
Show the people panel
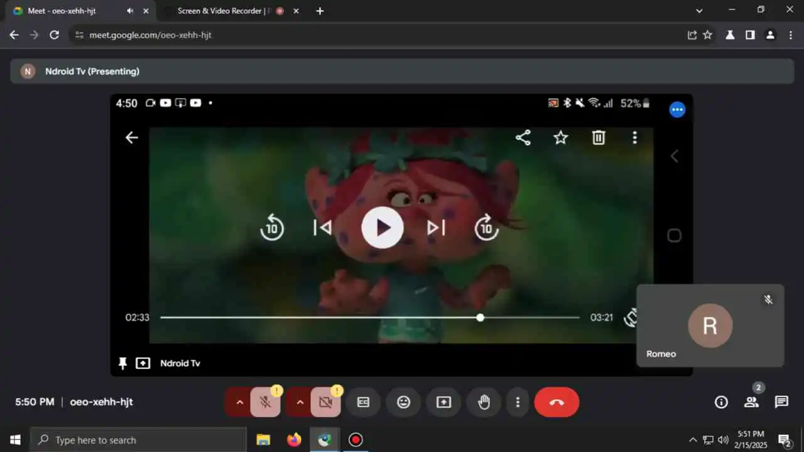751,402
